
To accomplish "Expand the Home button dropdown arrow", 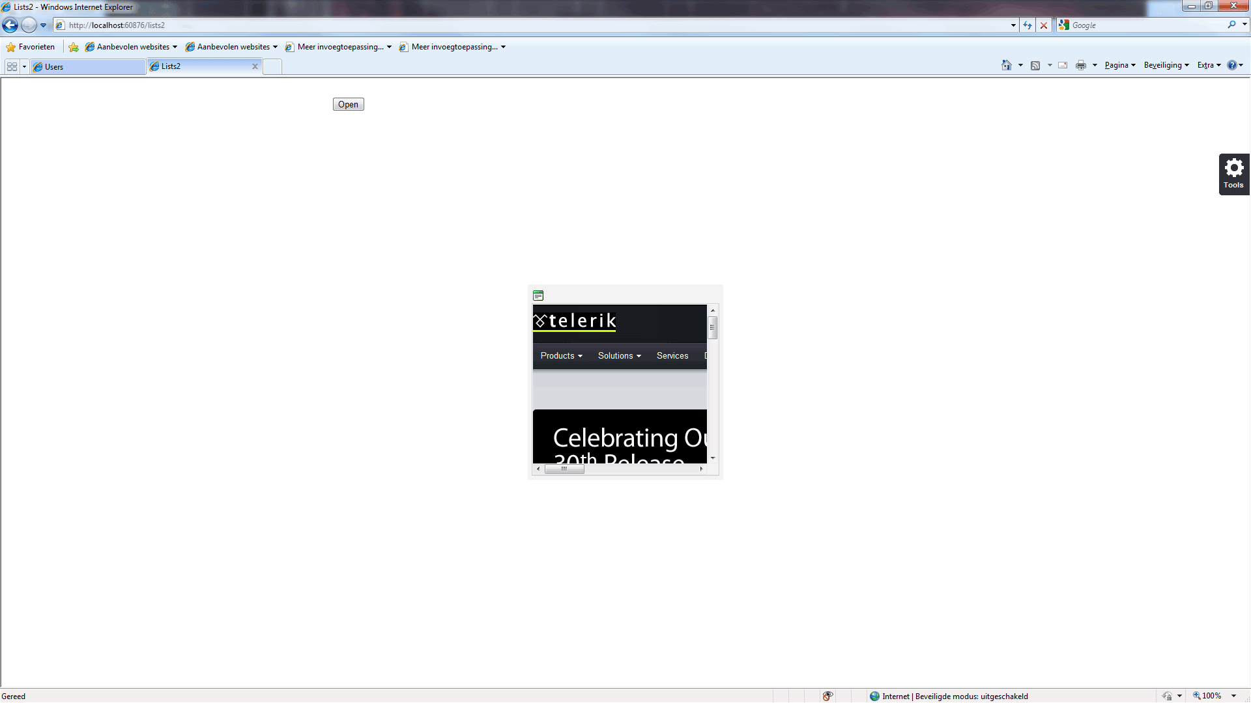I will tap(1020, 65).
